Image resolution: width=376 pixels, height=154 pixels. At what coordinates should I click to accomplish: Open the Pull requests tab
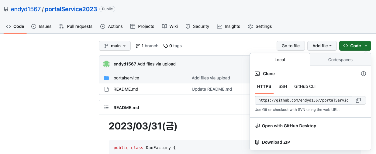pos(76,26)
